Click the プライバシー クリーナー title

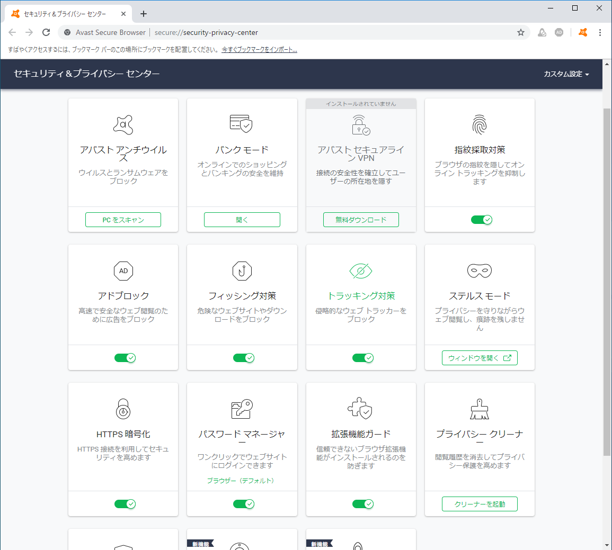pyautogui.click(x=480, y=438)
